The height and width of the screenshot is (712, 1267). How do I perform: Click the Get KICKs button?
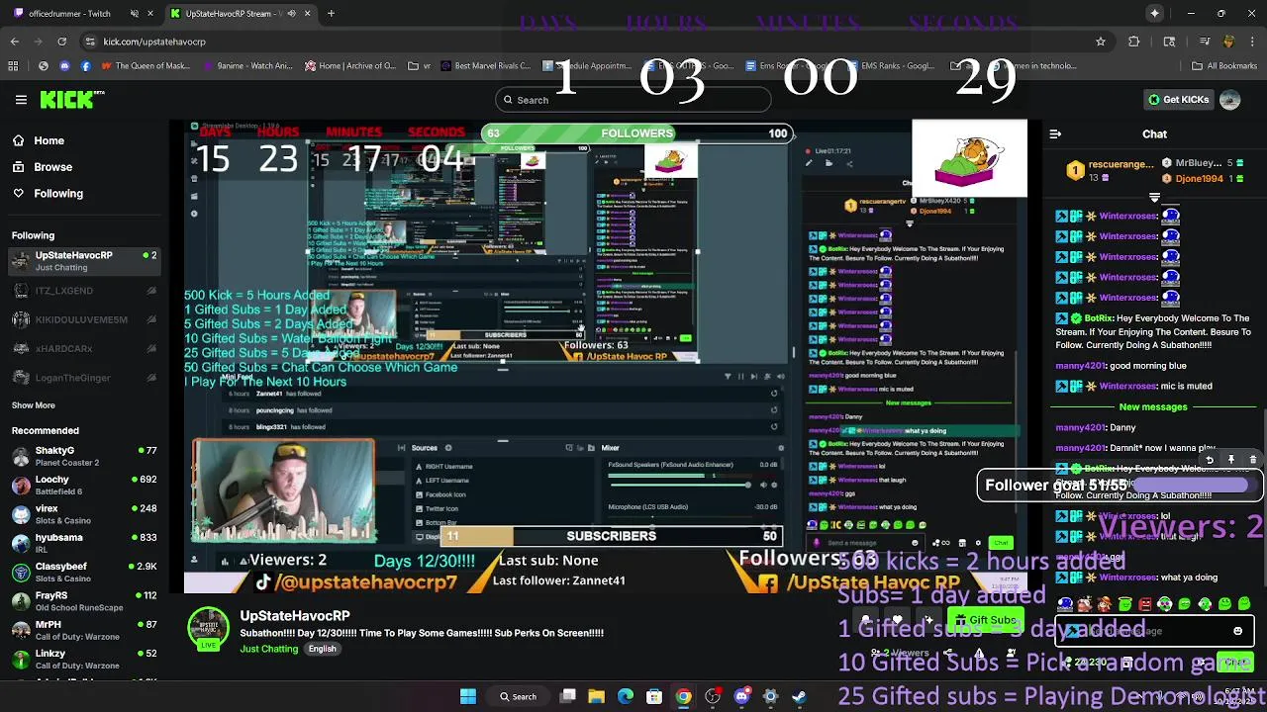[1178, 100]
